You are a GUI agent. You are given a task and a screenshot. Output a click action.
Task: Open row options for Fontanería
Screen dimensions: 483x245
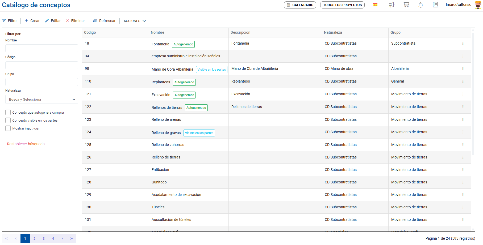tap(463, 43)
